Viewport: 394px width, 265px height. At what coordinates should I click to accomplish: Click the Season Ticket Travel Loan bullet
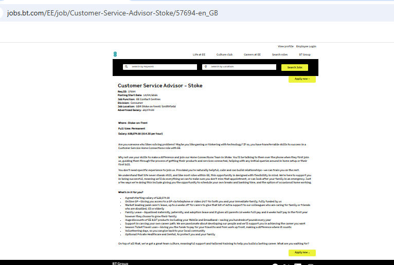pyautogui.click(x=208, y=227)
